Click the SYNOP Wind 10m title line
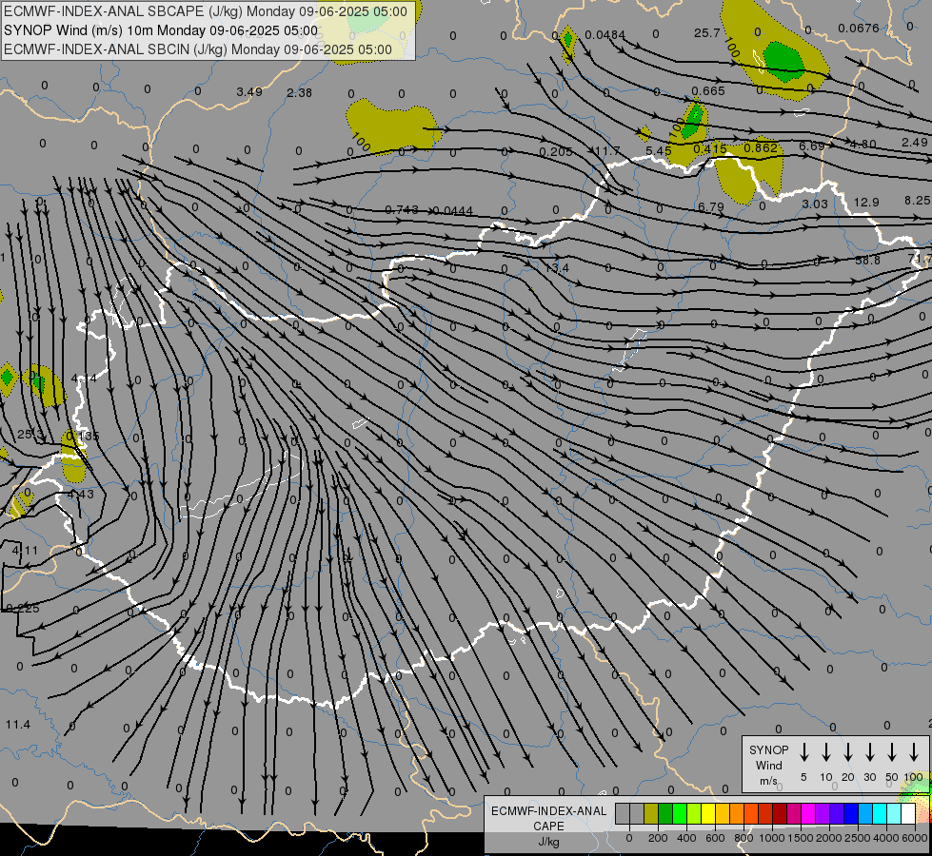Viewport: 932px width, 856px height. click(161, 30)
